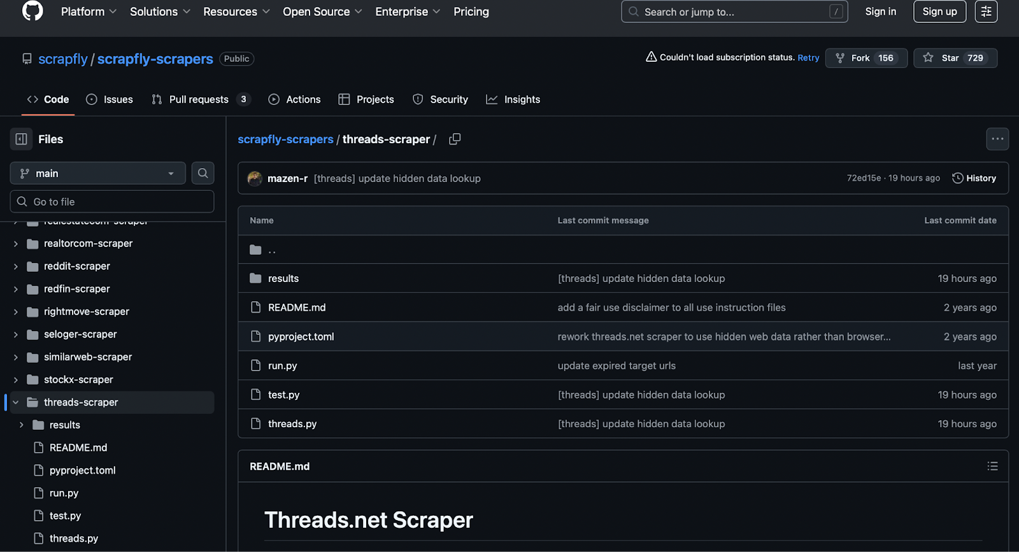The image size is (1019, 552).
Task: Click the parent directory folder icon
Action: [255, 250]
